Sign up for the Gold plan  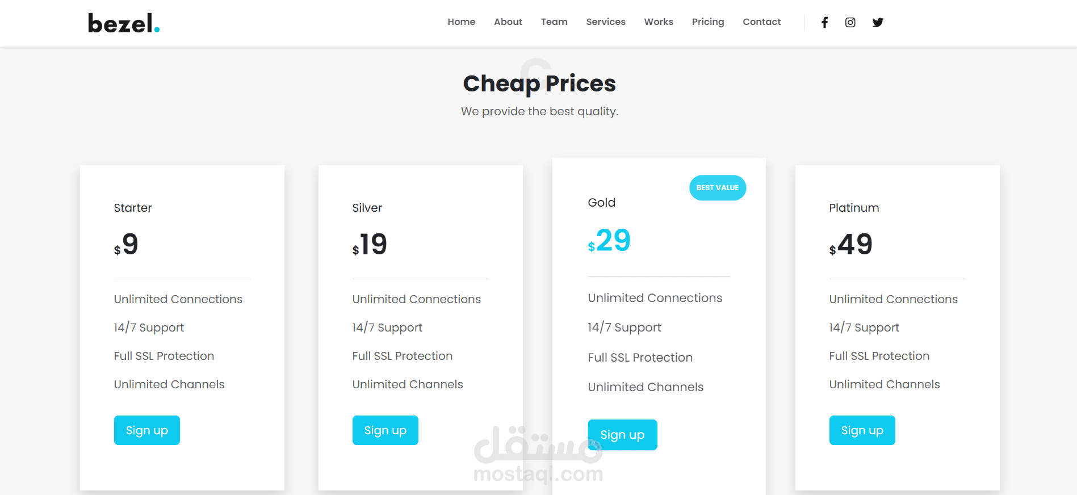tap(622, 435)
